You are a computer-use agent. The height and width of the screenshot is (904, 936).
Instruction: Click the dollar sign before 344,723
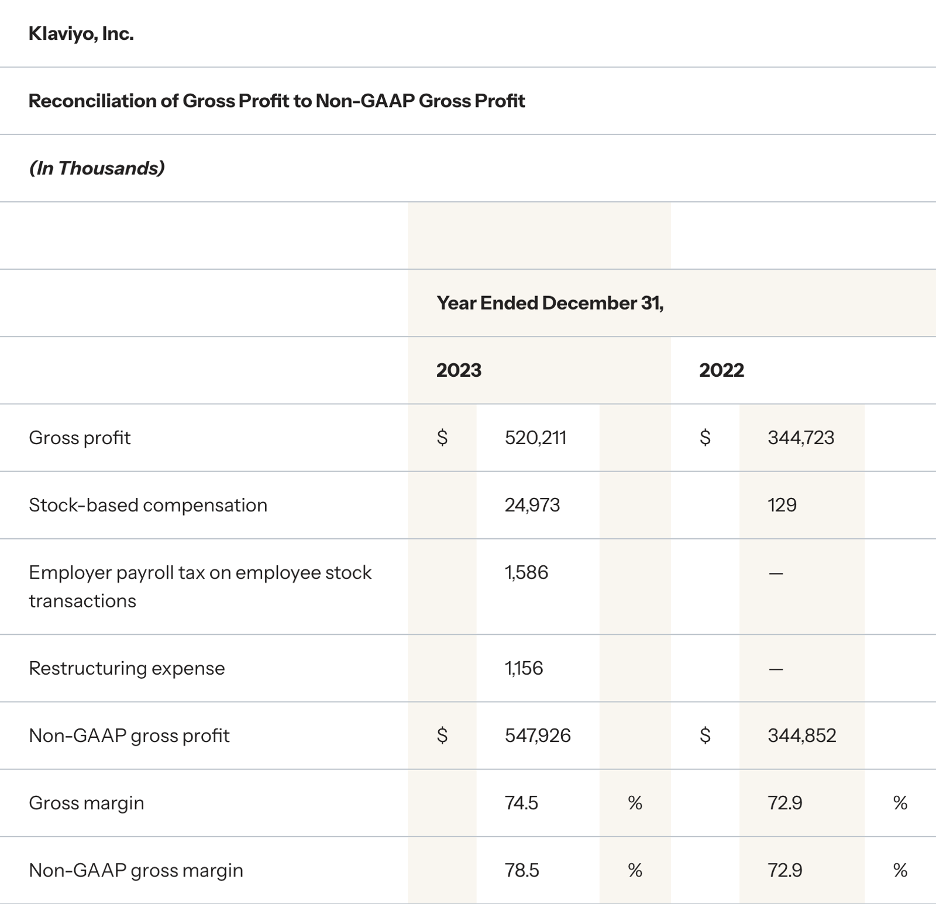tap(705, 438)
